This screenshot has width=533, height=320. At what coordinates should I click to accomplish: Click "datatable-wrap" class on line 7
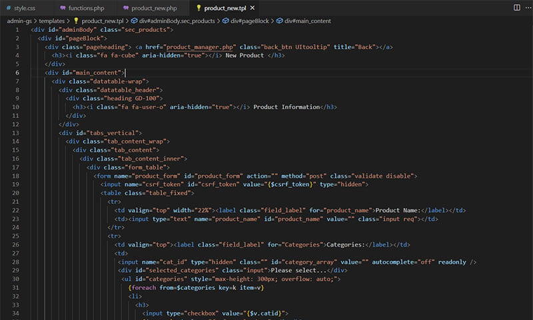click(118, 81)
